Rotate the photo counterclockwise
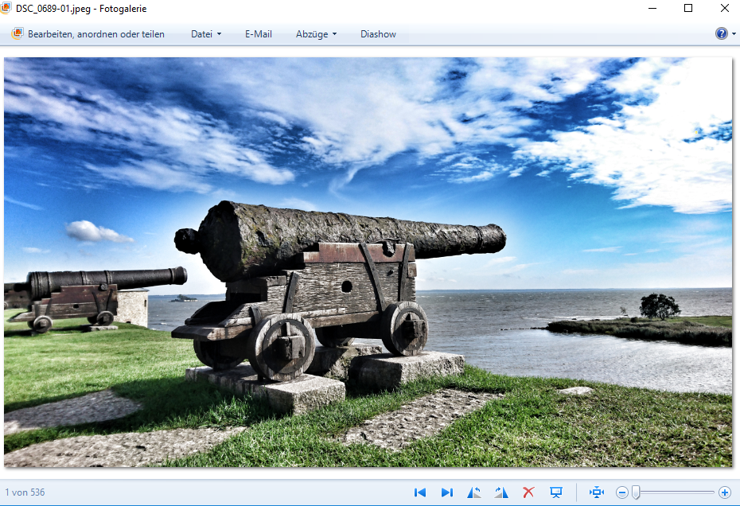This screenshot has width=740, height=506. coord(473,492)
